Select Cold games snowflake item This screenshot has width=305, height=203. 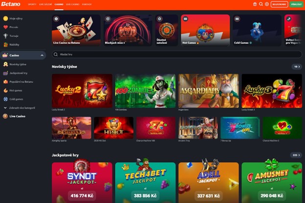pos(13,99)
